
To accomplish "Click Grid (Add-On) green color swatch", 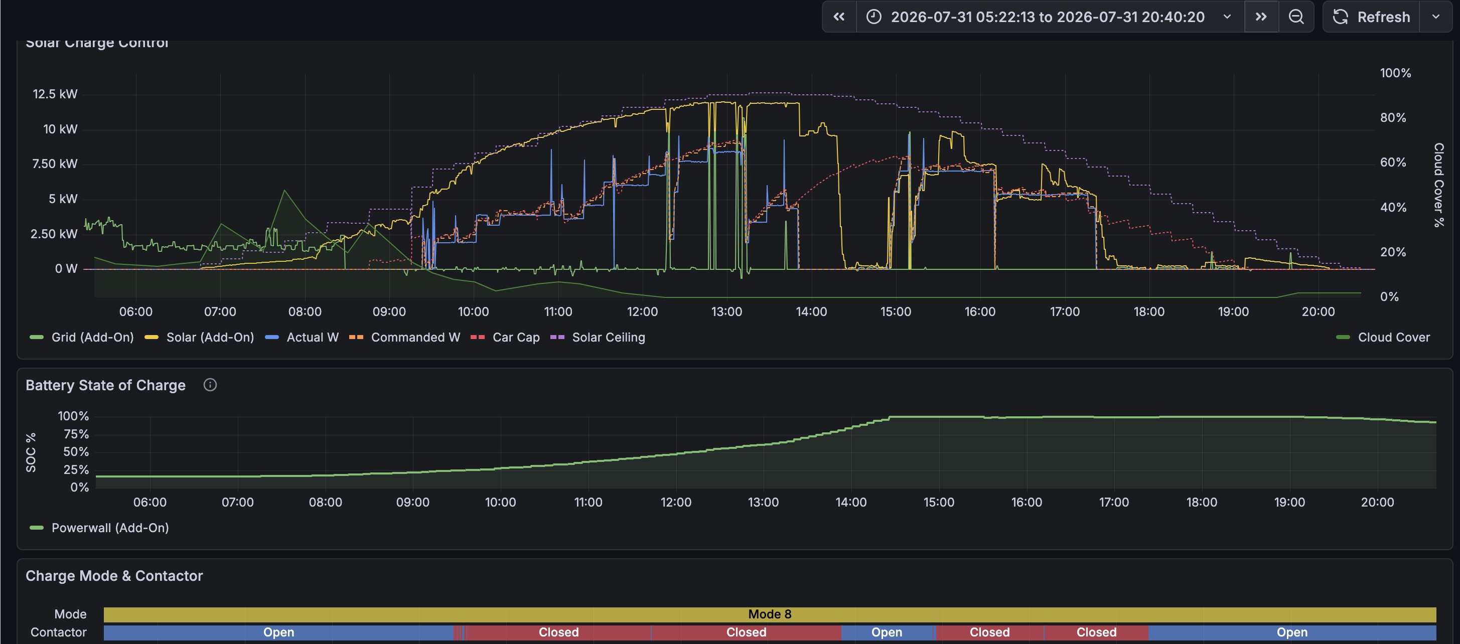I will point(37,338).
